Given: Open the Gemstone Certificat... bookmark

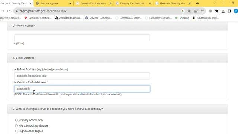Looking at the screenshot, I should pyautogui.click(x=38, y=18).
